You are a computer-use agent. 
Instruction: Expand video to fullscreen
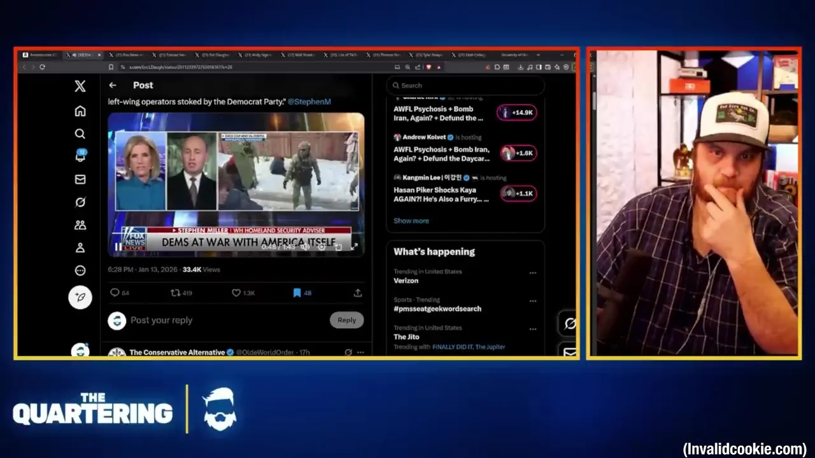click(x=354, y=247)
